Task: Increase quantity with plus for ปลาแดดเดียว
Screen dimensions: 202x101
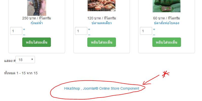Action: [89, 29]
